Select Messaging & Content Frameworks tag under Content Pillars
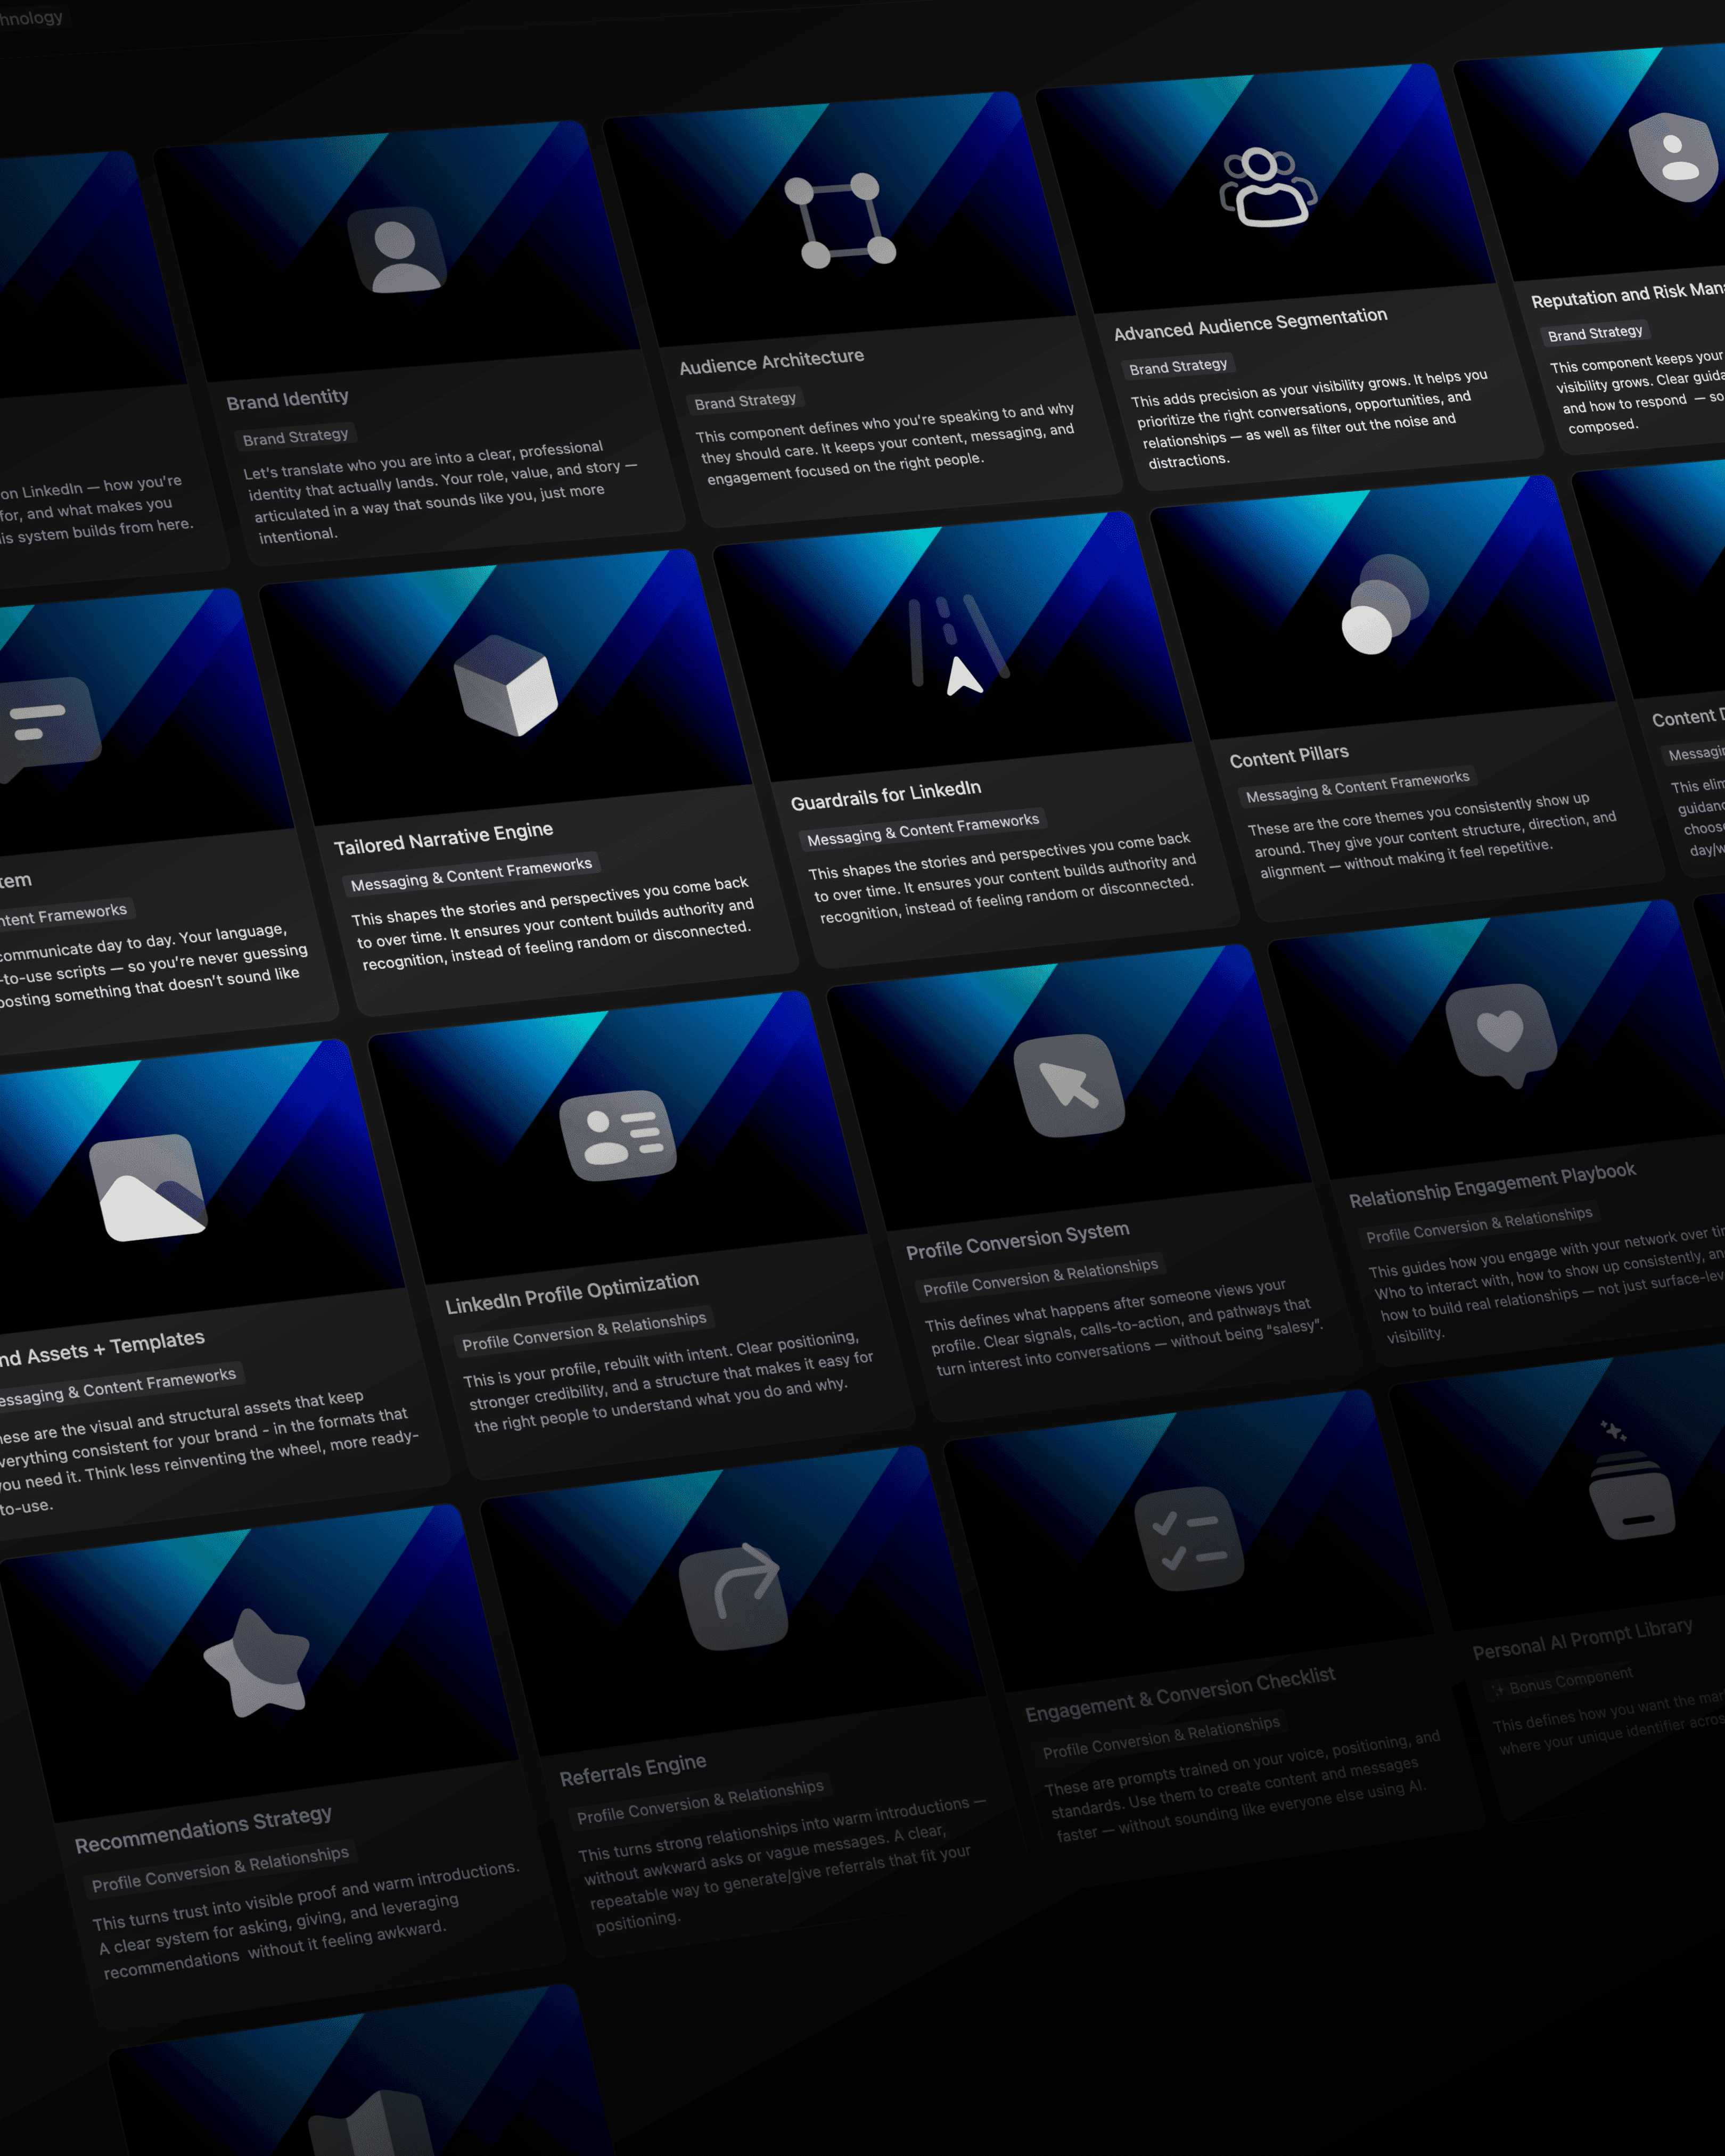 (x=1357, y=786)
